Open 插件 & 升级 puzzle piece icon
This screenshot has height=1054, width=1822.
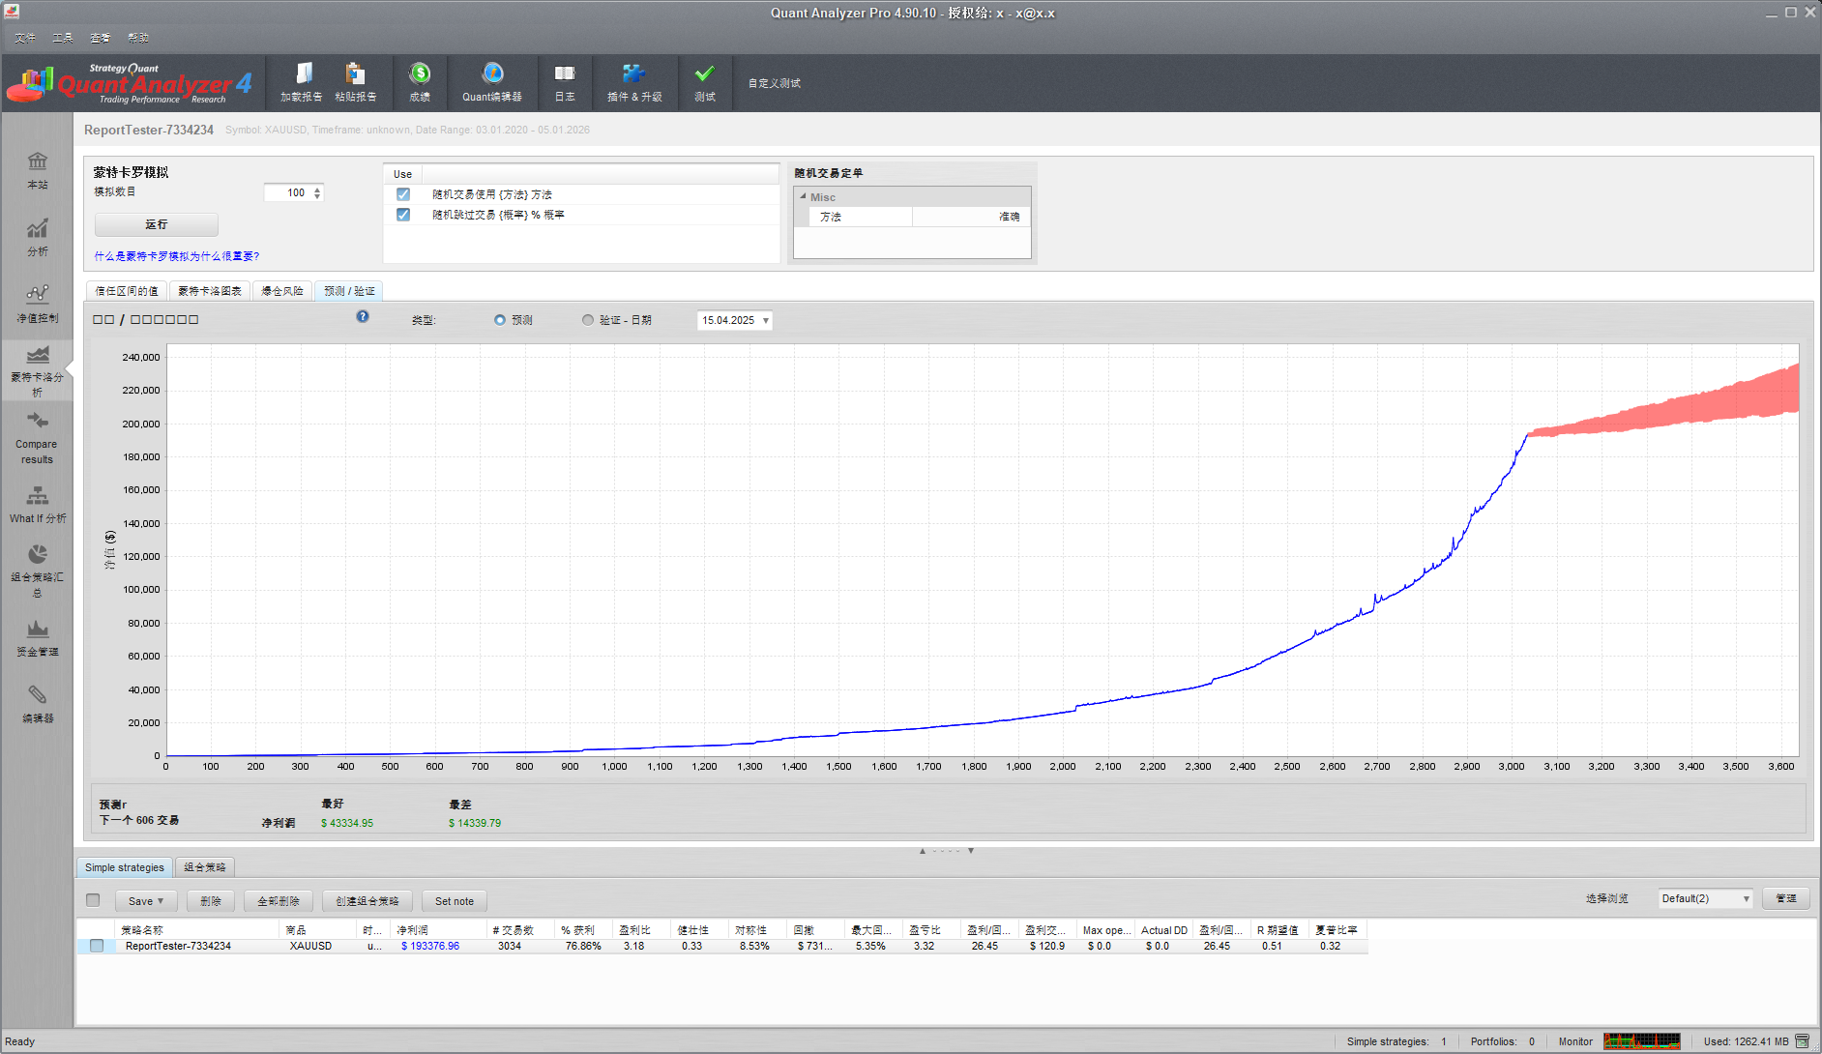633,75
